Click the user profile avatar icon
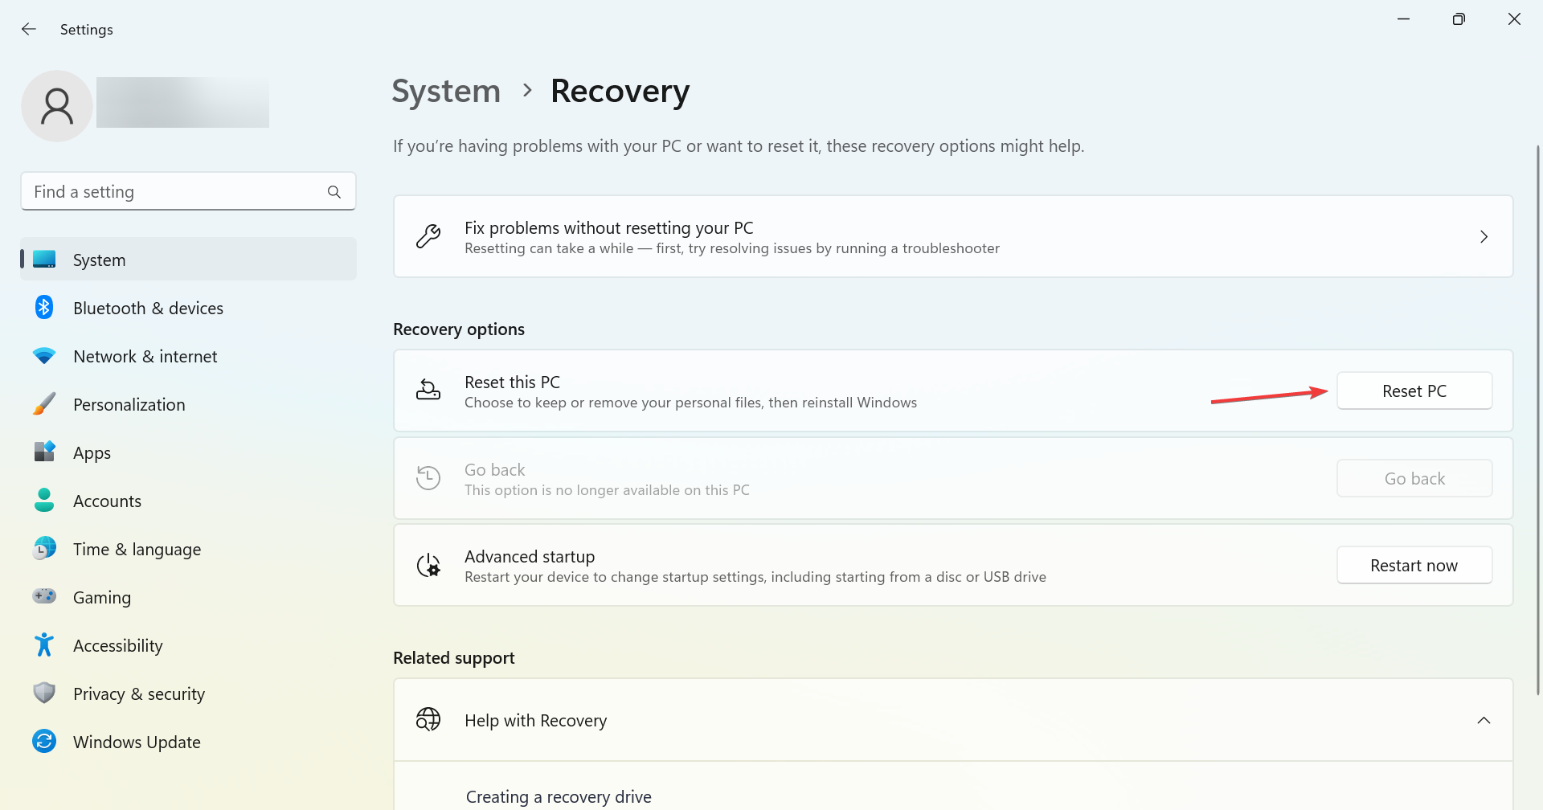This screenshot has height=810, width=1543. pyautogui.click(x=57, y=106)
